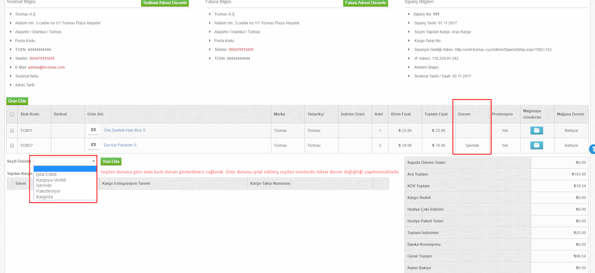This screenshot has height=273, width=595.
Task: Choose Paketleniyor from status list
Action: pos(48,191)
